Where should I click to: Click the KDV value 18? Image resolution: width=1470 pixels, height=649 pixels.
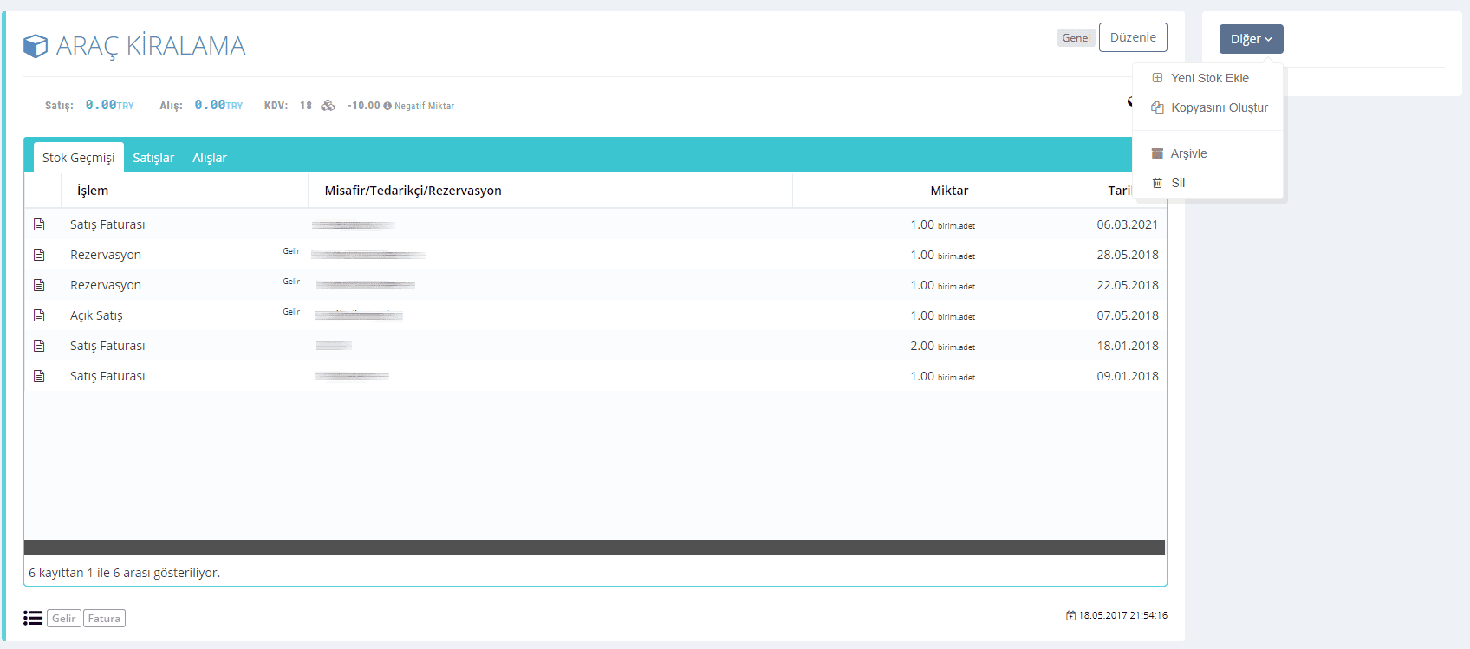[306, 106]
